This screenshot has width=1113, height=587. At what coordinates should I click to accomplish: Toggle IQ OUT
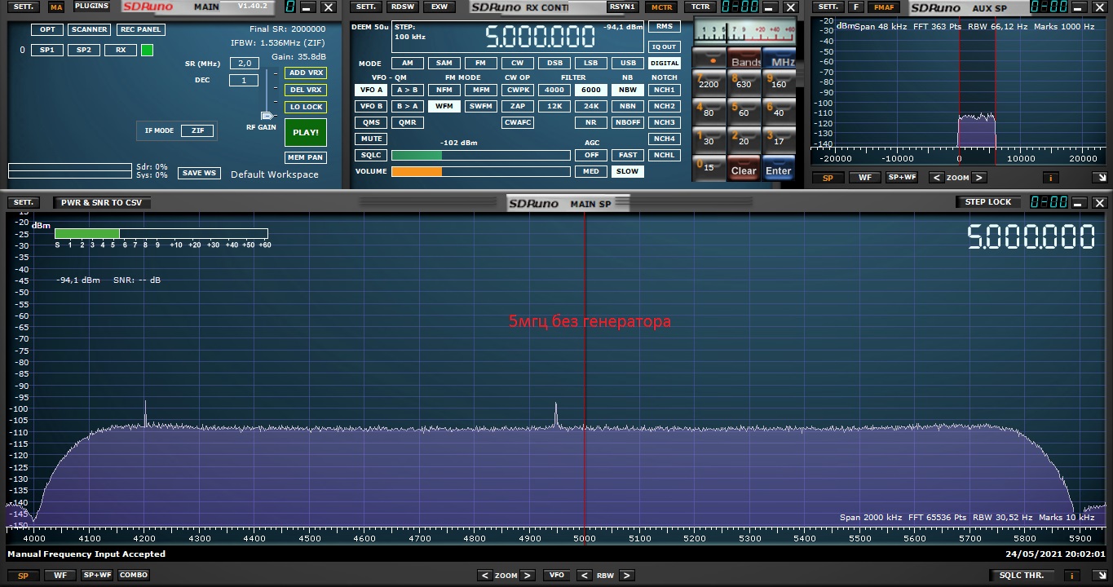click(x=665, y=46)
